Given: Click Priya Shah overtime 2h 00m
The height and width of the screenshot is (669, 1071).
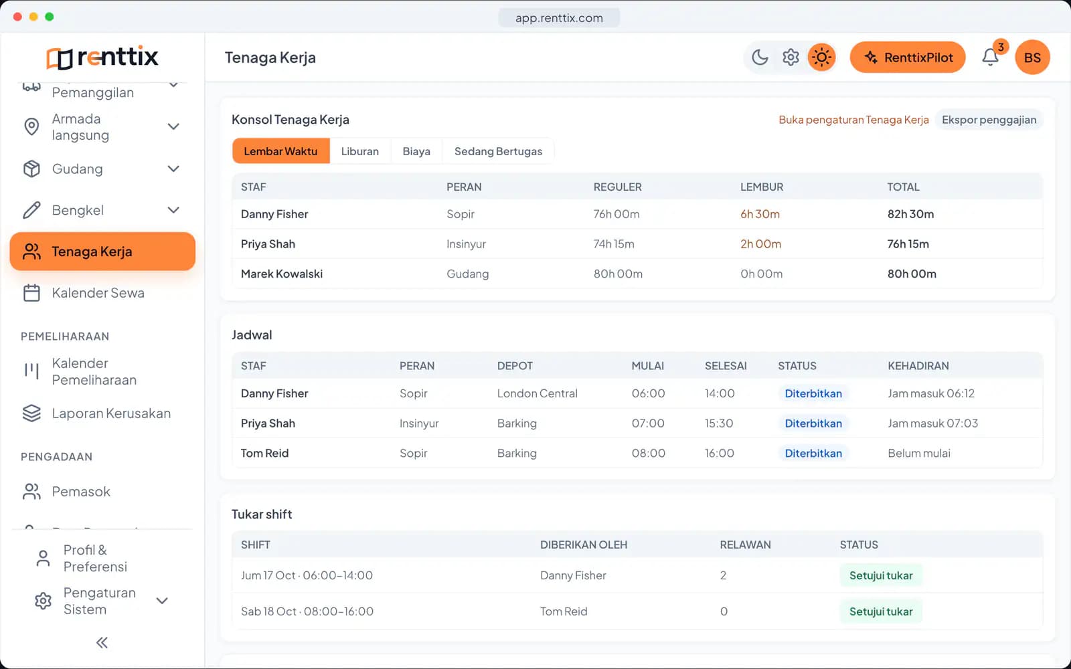Looking at the screenshot, I should (x=760, y=244).
